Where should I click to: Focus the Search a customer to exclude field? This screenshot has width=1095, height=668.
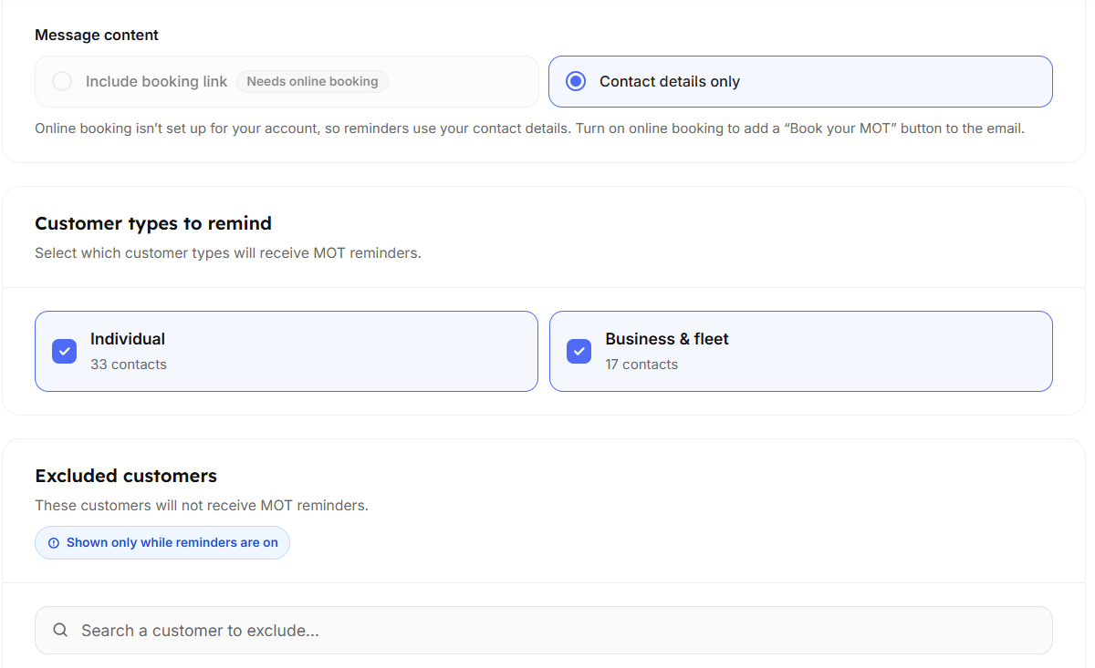tap(544, 630)
